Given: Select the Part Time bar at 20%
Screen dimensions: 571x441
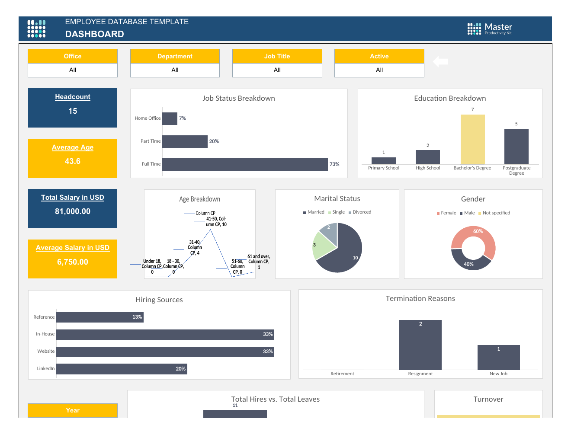Looking at the screenshot, I should coord(185,141).
